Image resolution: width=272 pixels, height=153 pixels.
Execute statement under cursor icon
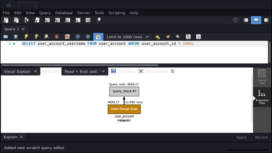[36, 37]
